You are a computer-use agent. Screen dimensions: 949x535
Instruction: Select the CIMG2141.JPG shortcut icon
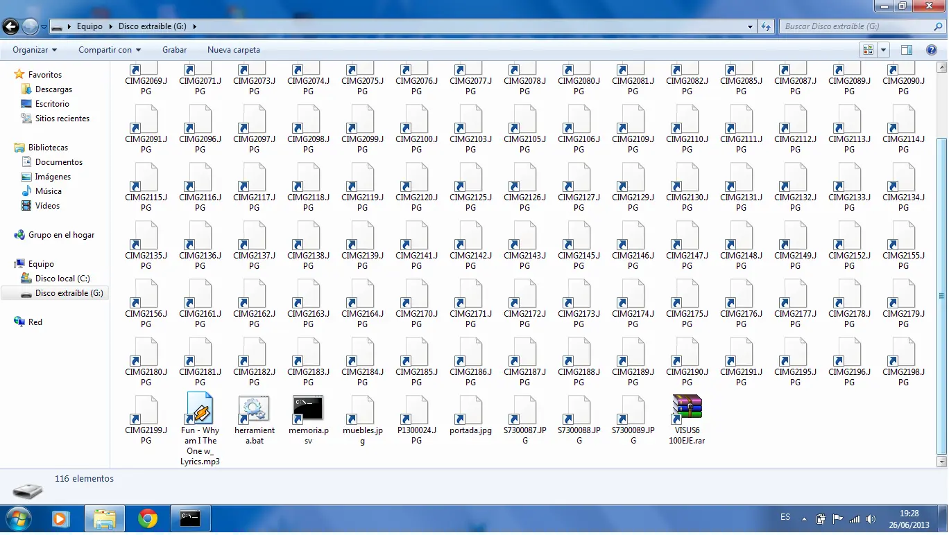[x=416, y=235]
